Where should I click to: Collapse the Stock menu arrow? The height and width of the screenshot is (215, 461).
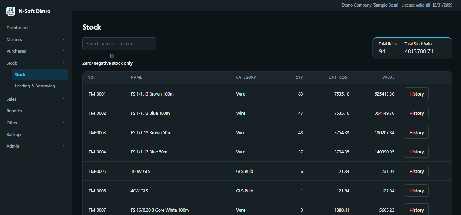point(64,63)
